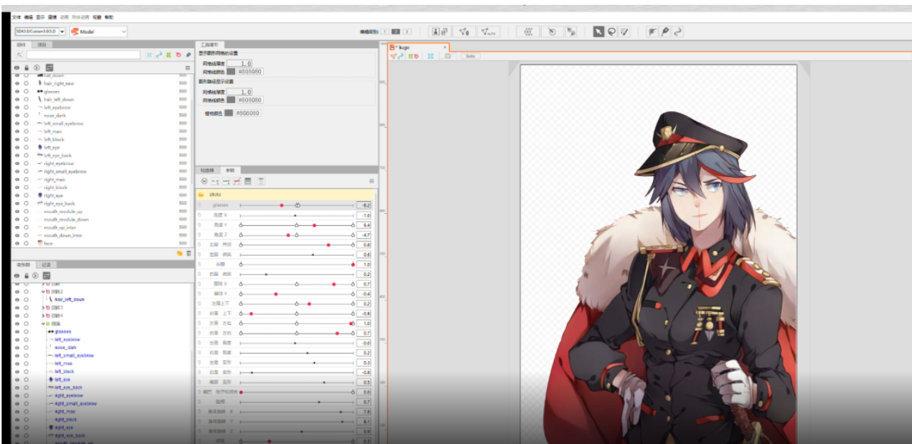Viewport: 912px width, 444px height.
Task: Select mouth_up_inter in the parts list
Action: click(60, 228)
